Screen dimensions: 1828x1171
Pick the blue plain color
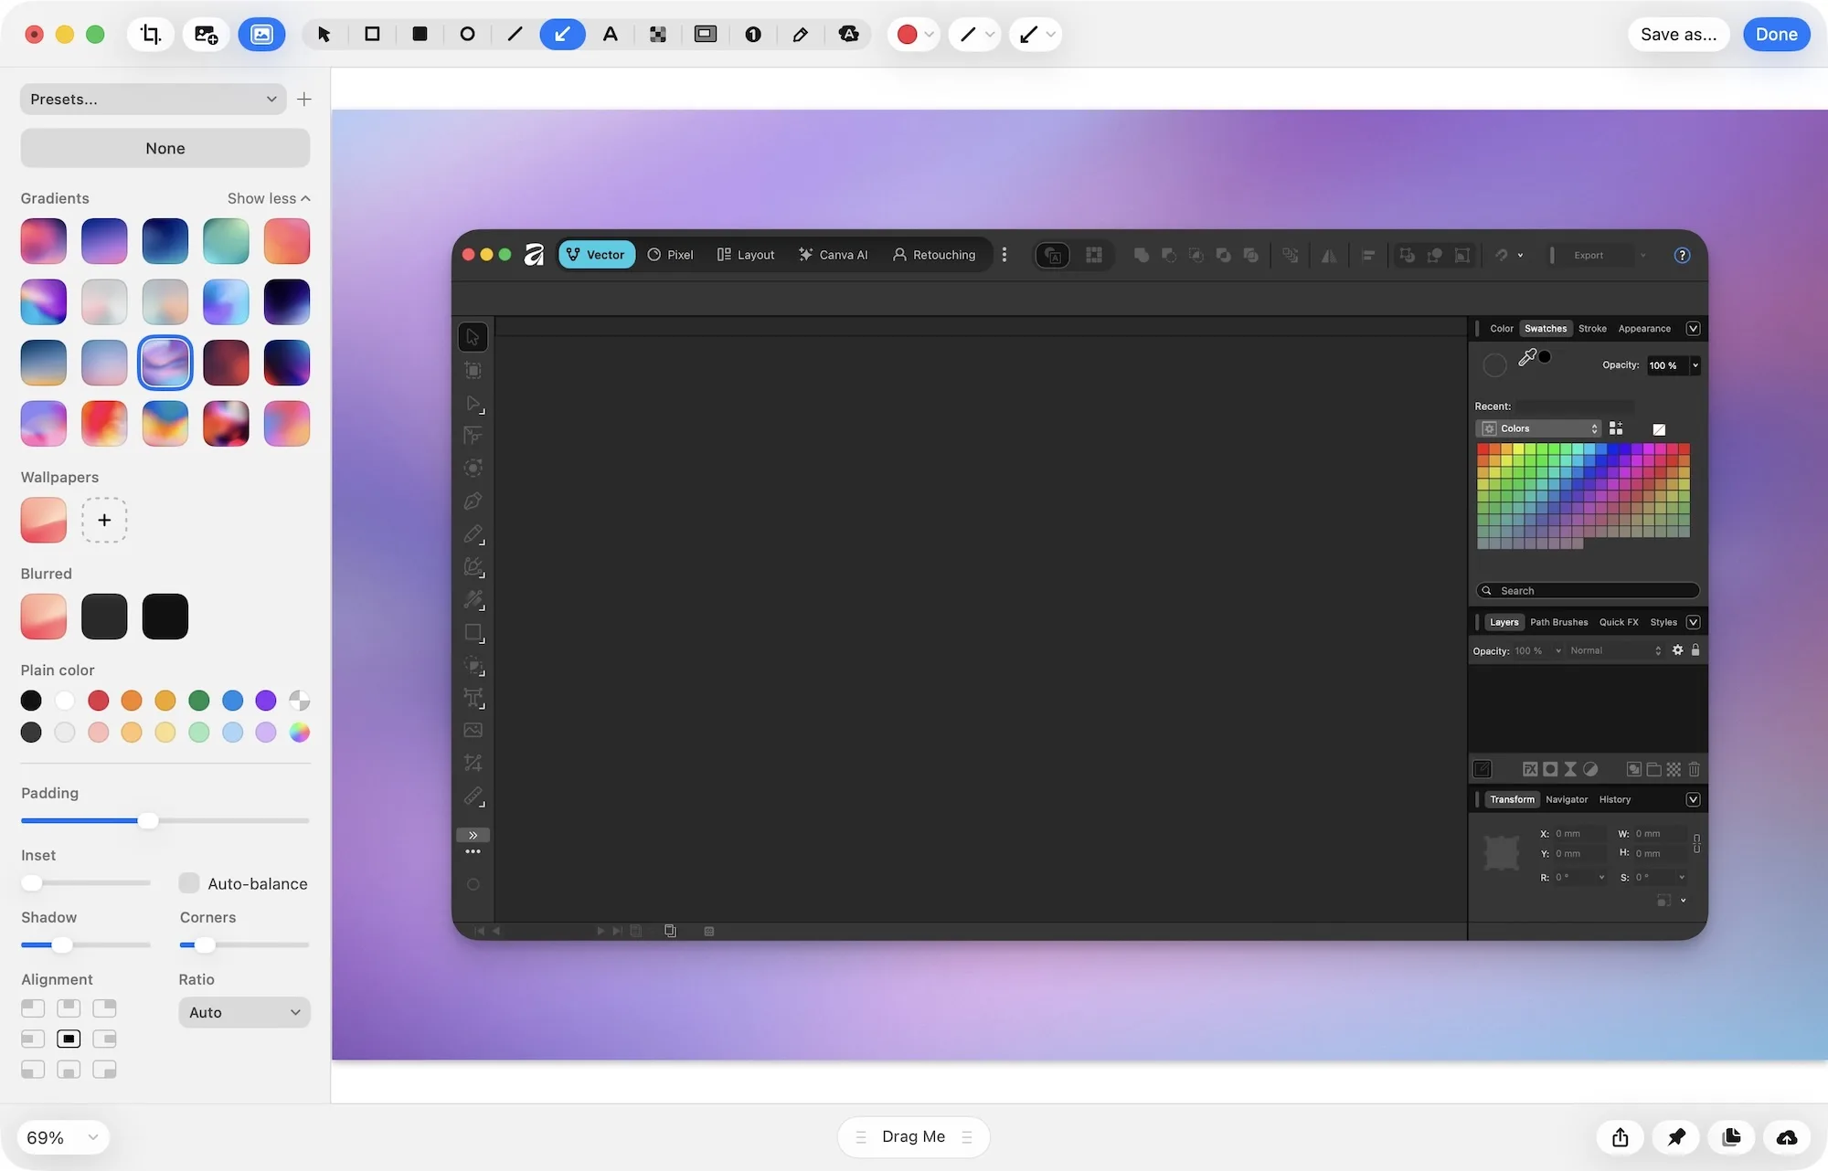pyautogui.click(x=233, y=701)
